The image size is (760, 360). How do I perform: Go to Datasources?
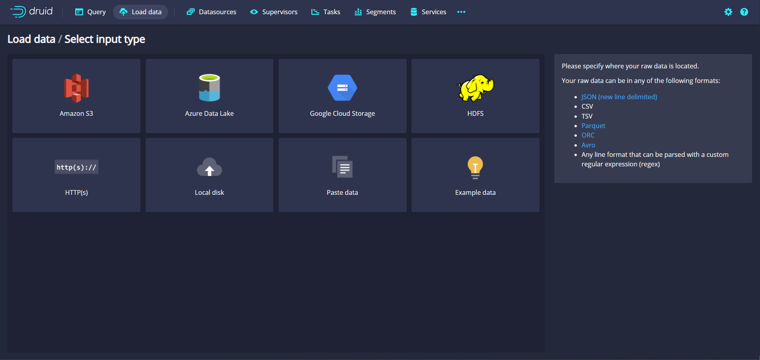tap(211, 12)
